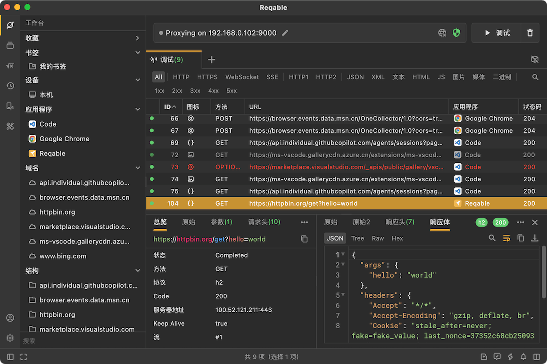The width and height of the screenshot is (547, 364).
Task: Open the collections sidebar icon
Action: click(10, 45)
